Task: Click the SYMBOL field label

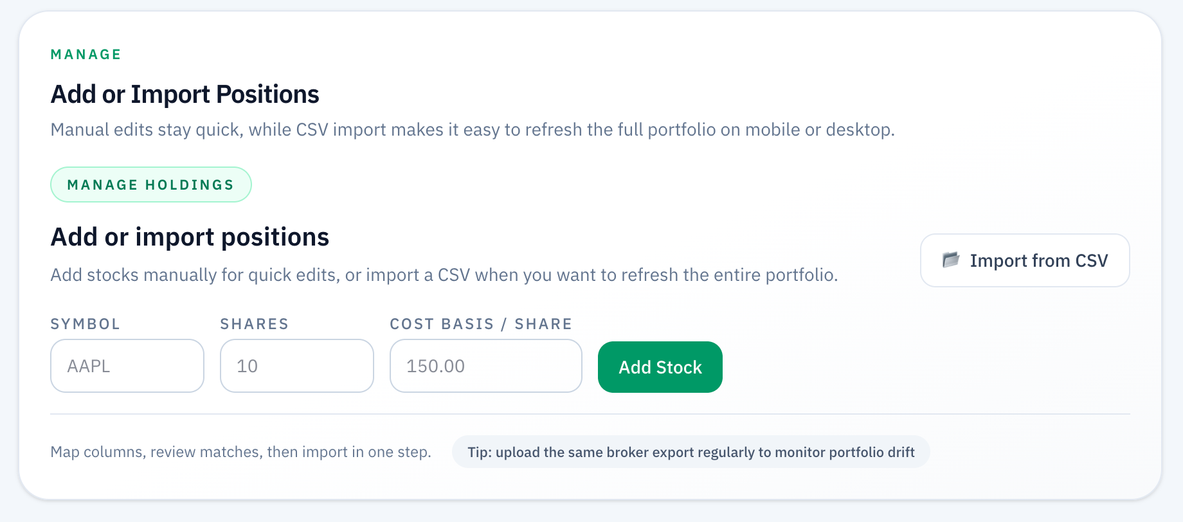Action: coord(86,324)
